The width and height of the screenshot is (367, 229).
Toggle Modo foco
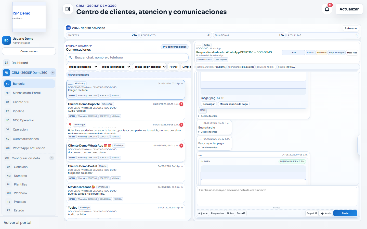pyautogui.click(x=352, y=53)
